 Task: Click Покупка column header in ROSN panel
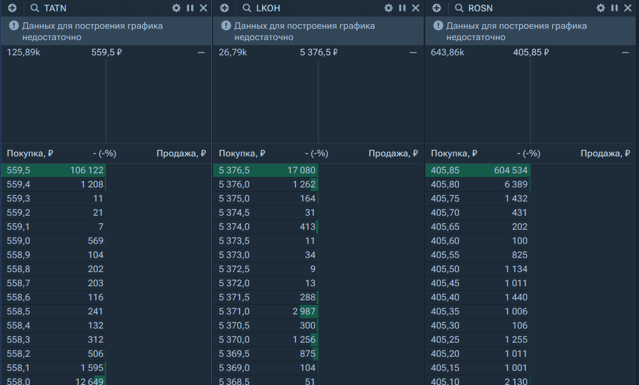[454, 154]
